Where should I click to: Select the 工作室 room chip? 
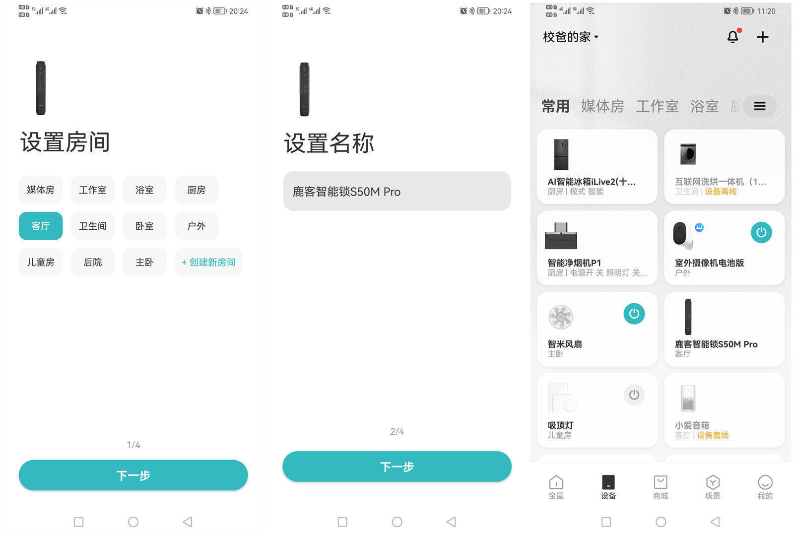pos(93,190)
